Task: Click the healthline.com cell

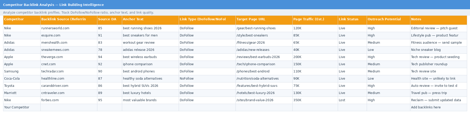Action: 69,79
